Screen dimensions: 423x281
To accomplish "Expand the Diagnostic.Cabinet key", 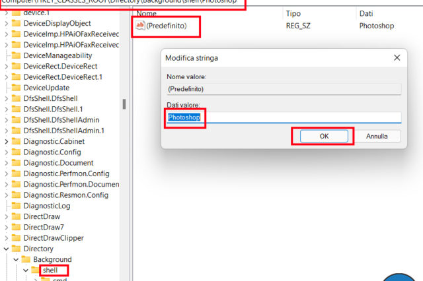I will [6, 142].
